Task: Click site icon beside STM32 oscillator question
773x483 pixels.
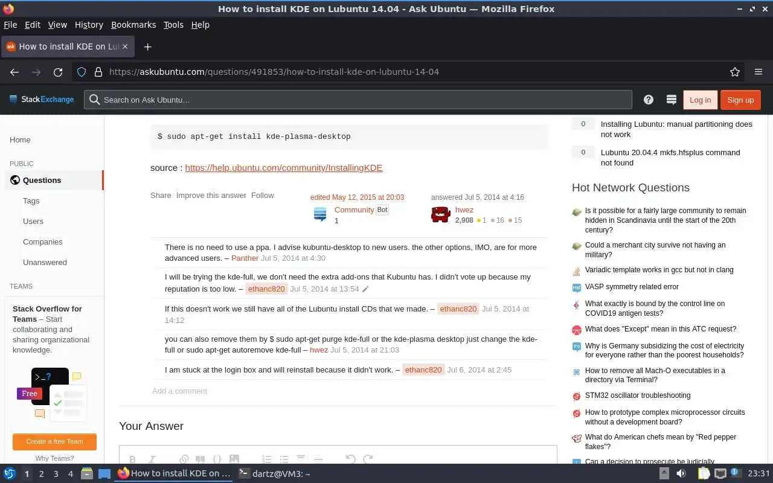Action: (x=577, y=397)
